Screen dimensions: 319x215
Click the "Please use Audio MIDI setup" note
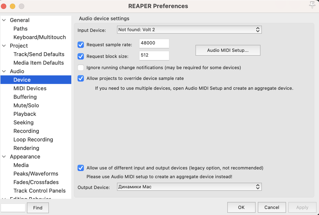pos(159,176)
